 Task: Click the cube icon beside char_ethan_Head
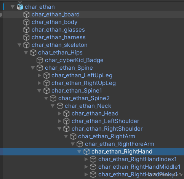tap(66, 113)
